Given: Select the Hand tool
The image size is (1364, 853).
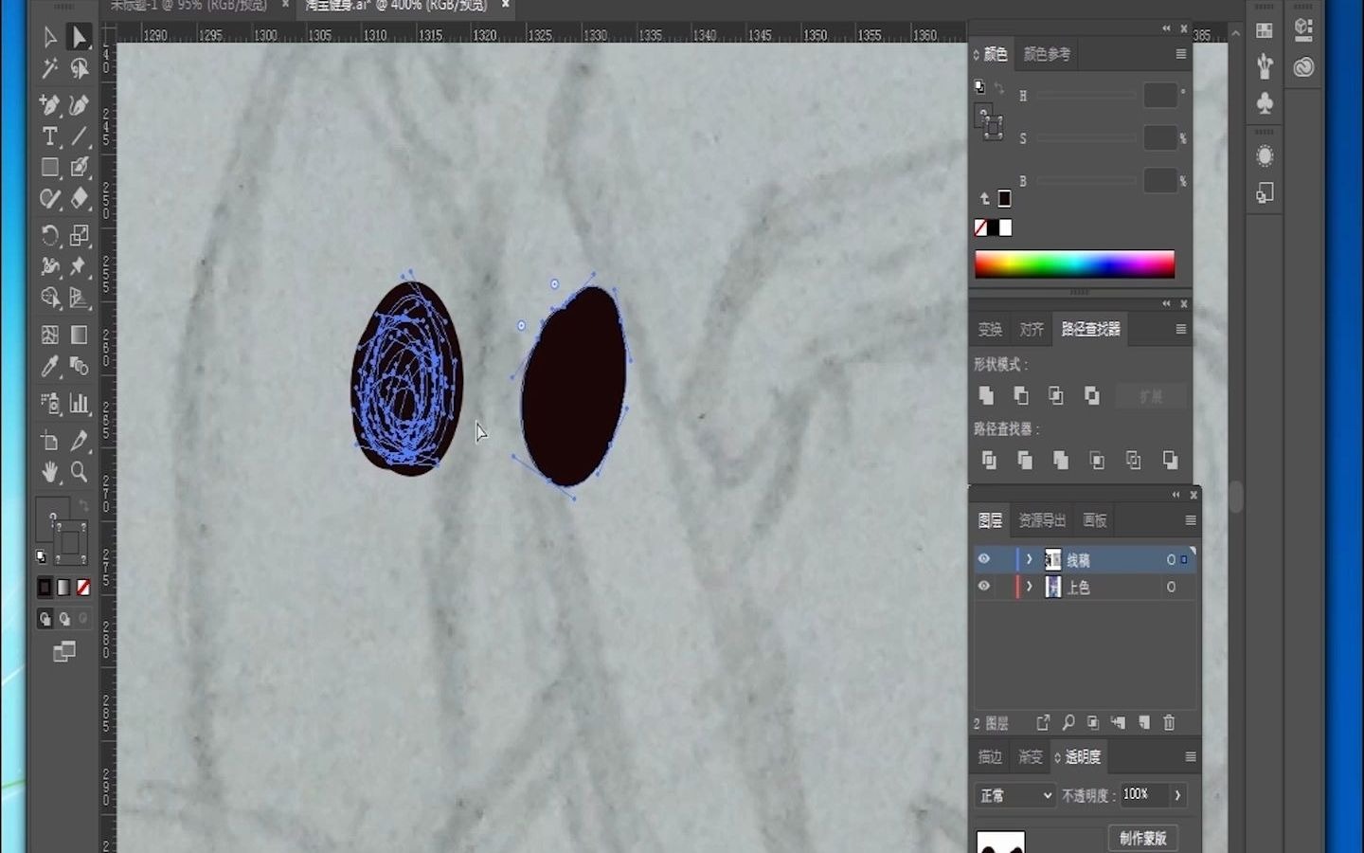Looking at the screenshot, I should click(x=50, y=471).
